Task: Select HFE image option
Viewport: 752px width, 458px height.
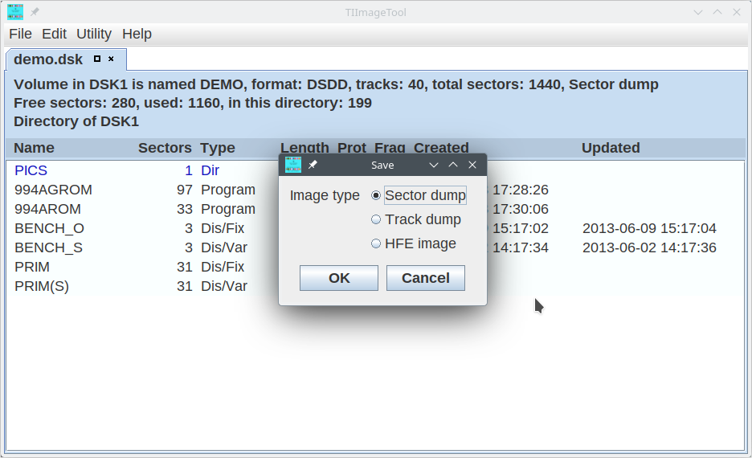Action: coord(376,243)
